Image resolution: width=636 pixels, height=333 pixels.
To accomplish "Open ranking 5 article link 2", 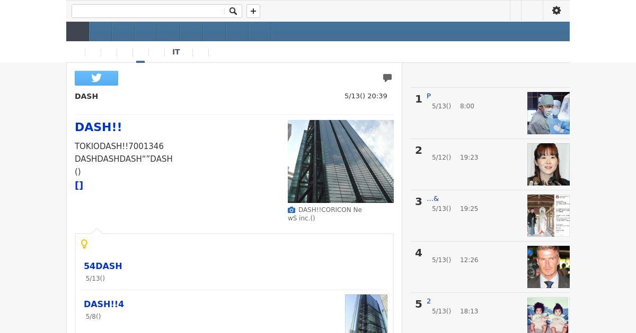I will tap(429, 301).
